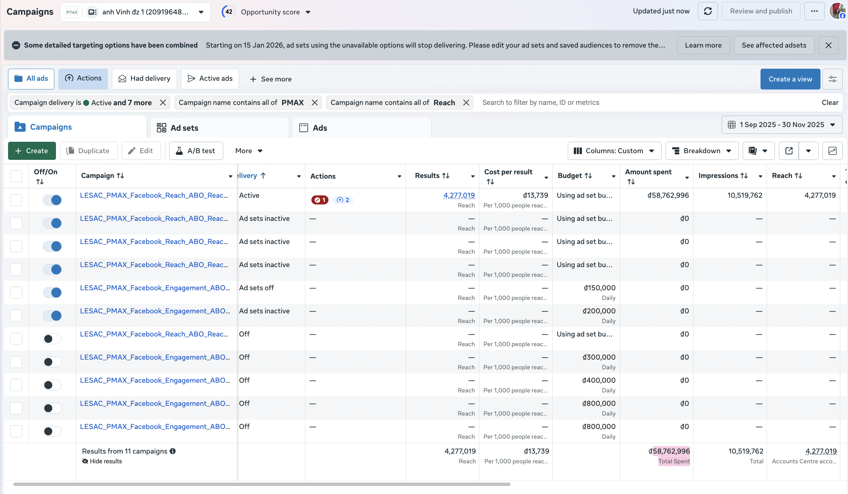Remove the PMAX campaign name filter
Viewport: 848px width, 494px height.
(x=315, y=103)
